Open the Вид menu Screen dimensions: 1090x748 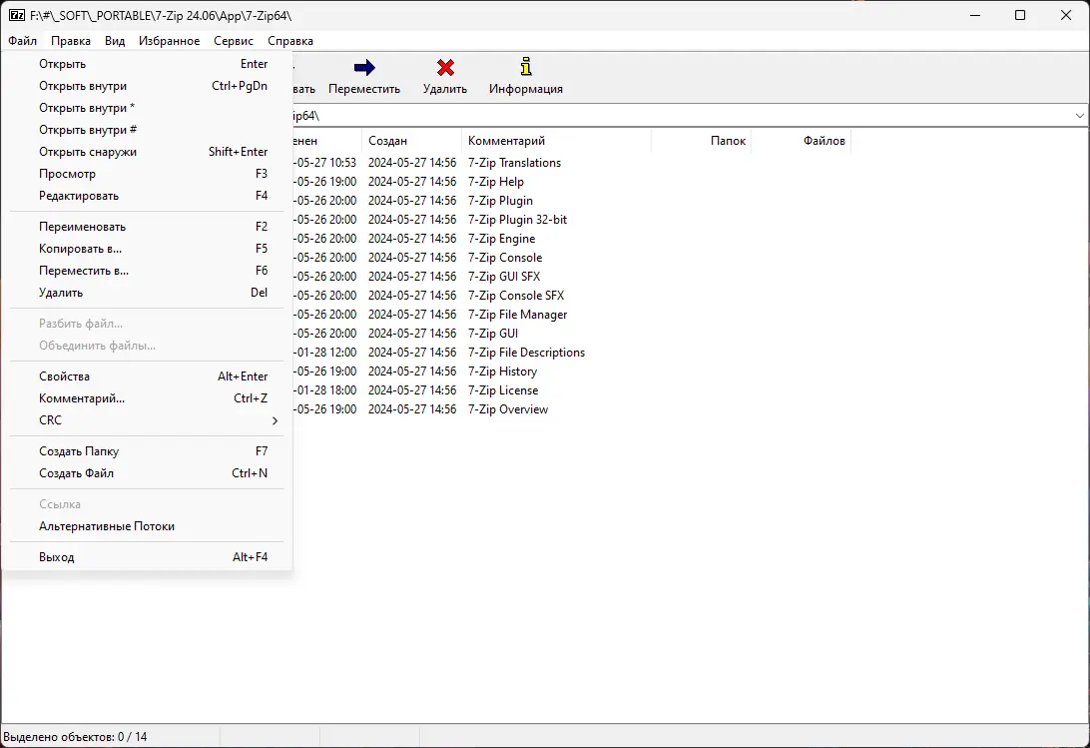pyautogui.click(x=115, y=41)
